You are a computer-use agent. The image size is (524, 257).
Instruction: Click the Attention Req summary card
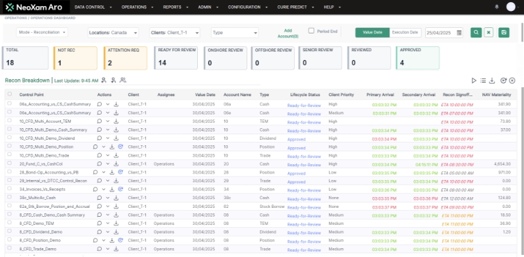click(x=126, y=58)
